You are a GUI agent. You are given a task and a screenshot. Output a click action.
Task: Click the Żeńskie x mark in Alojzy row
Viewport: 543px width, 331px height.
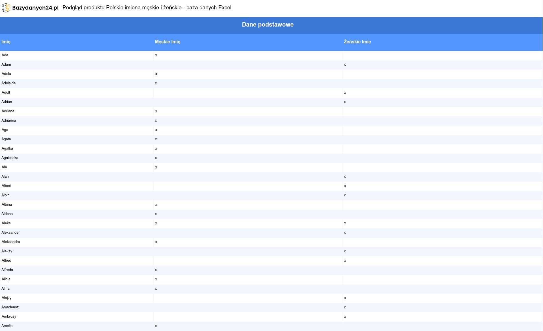pyautogui.click(x=345, y=298)
